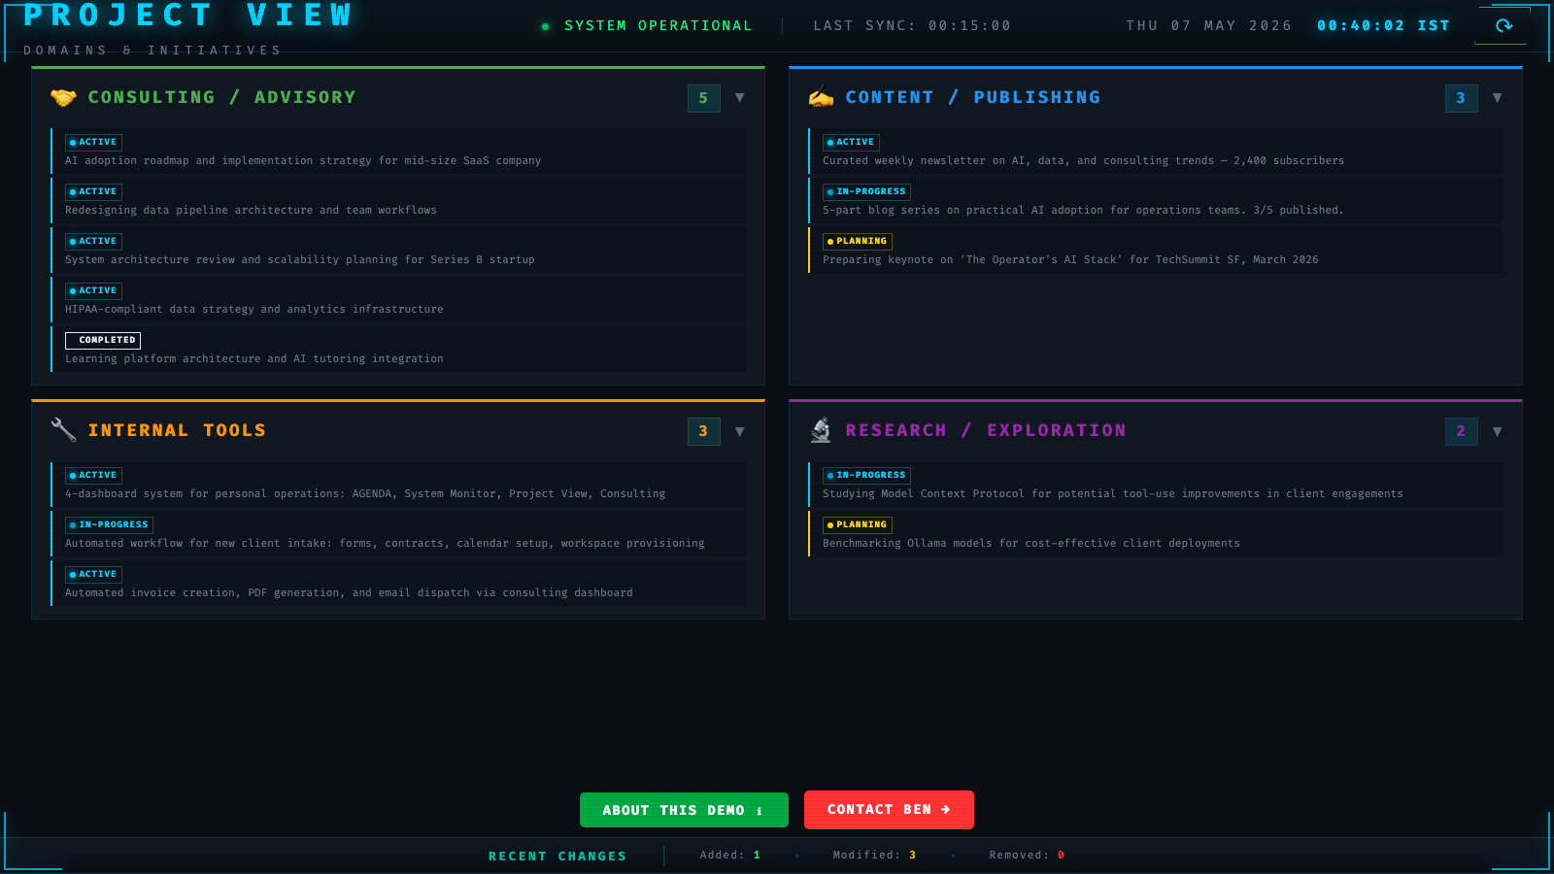Click the IN-PROGRESS badge on client intake item

pyautogui.click(x=109, y=524)
